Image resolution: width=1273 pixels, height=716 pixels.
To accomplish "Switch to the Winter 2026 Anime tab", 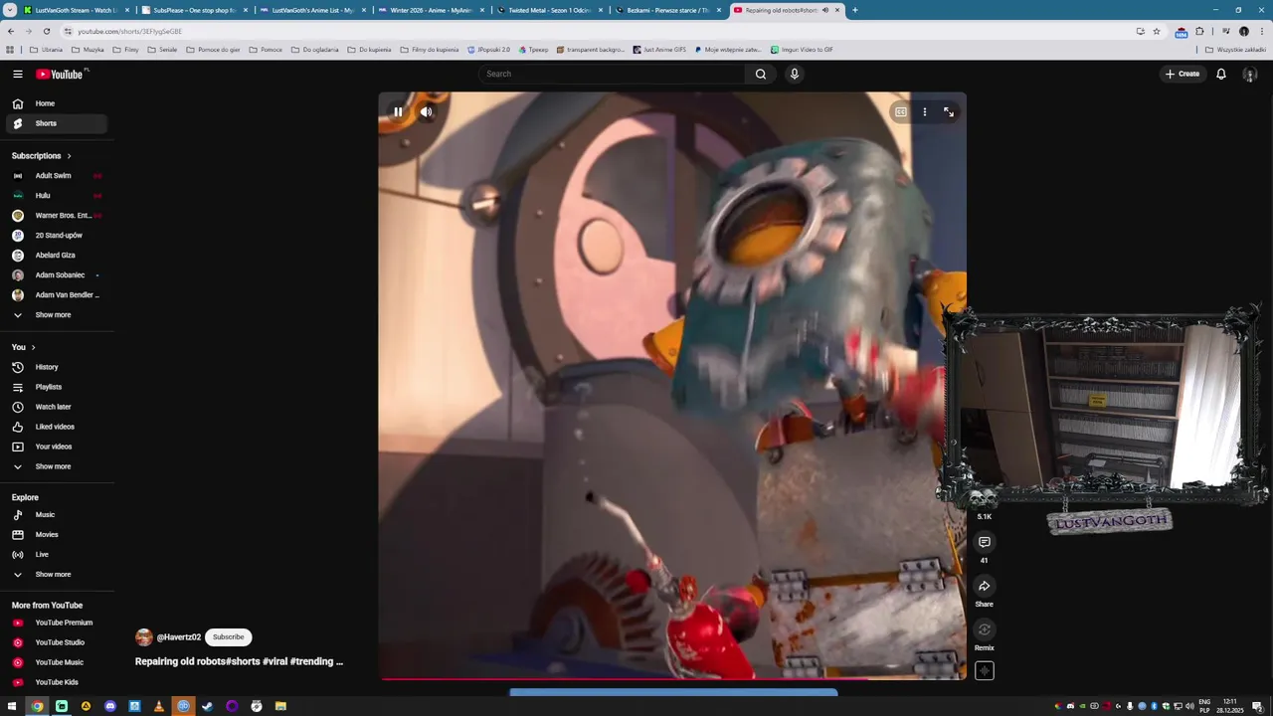I will (x=431, y=10).
